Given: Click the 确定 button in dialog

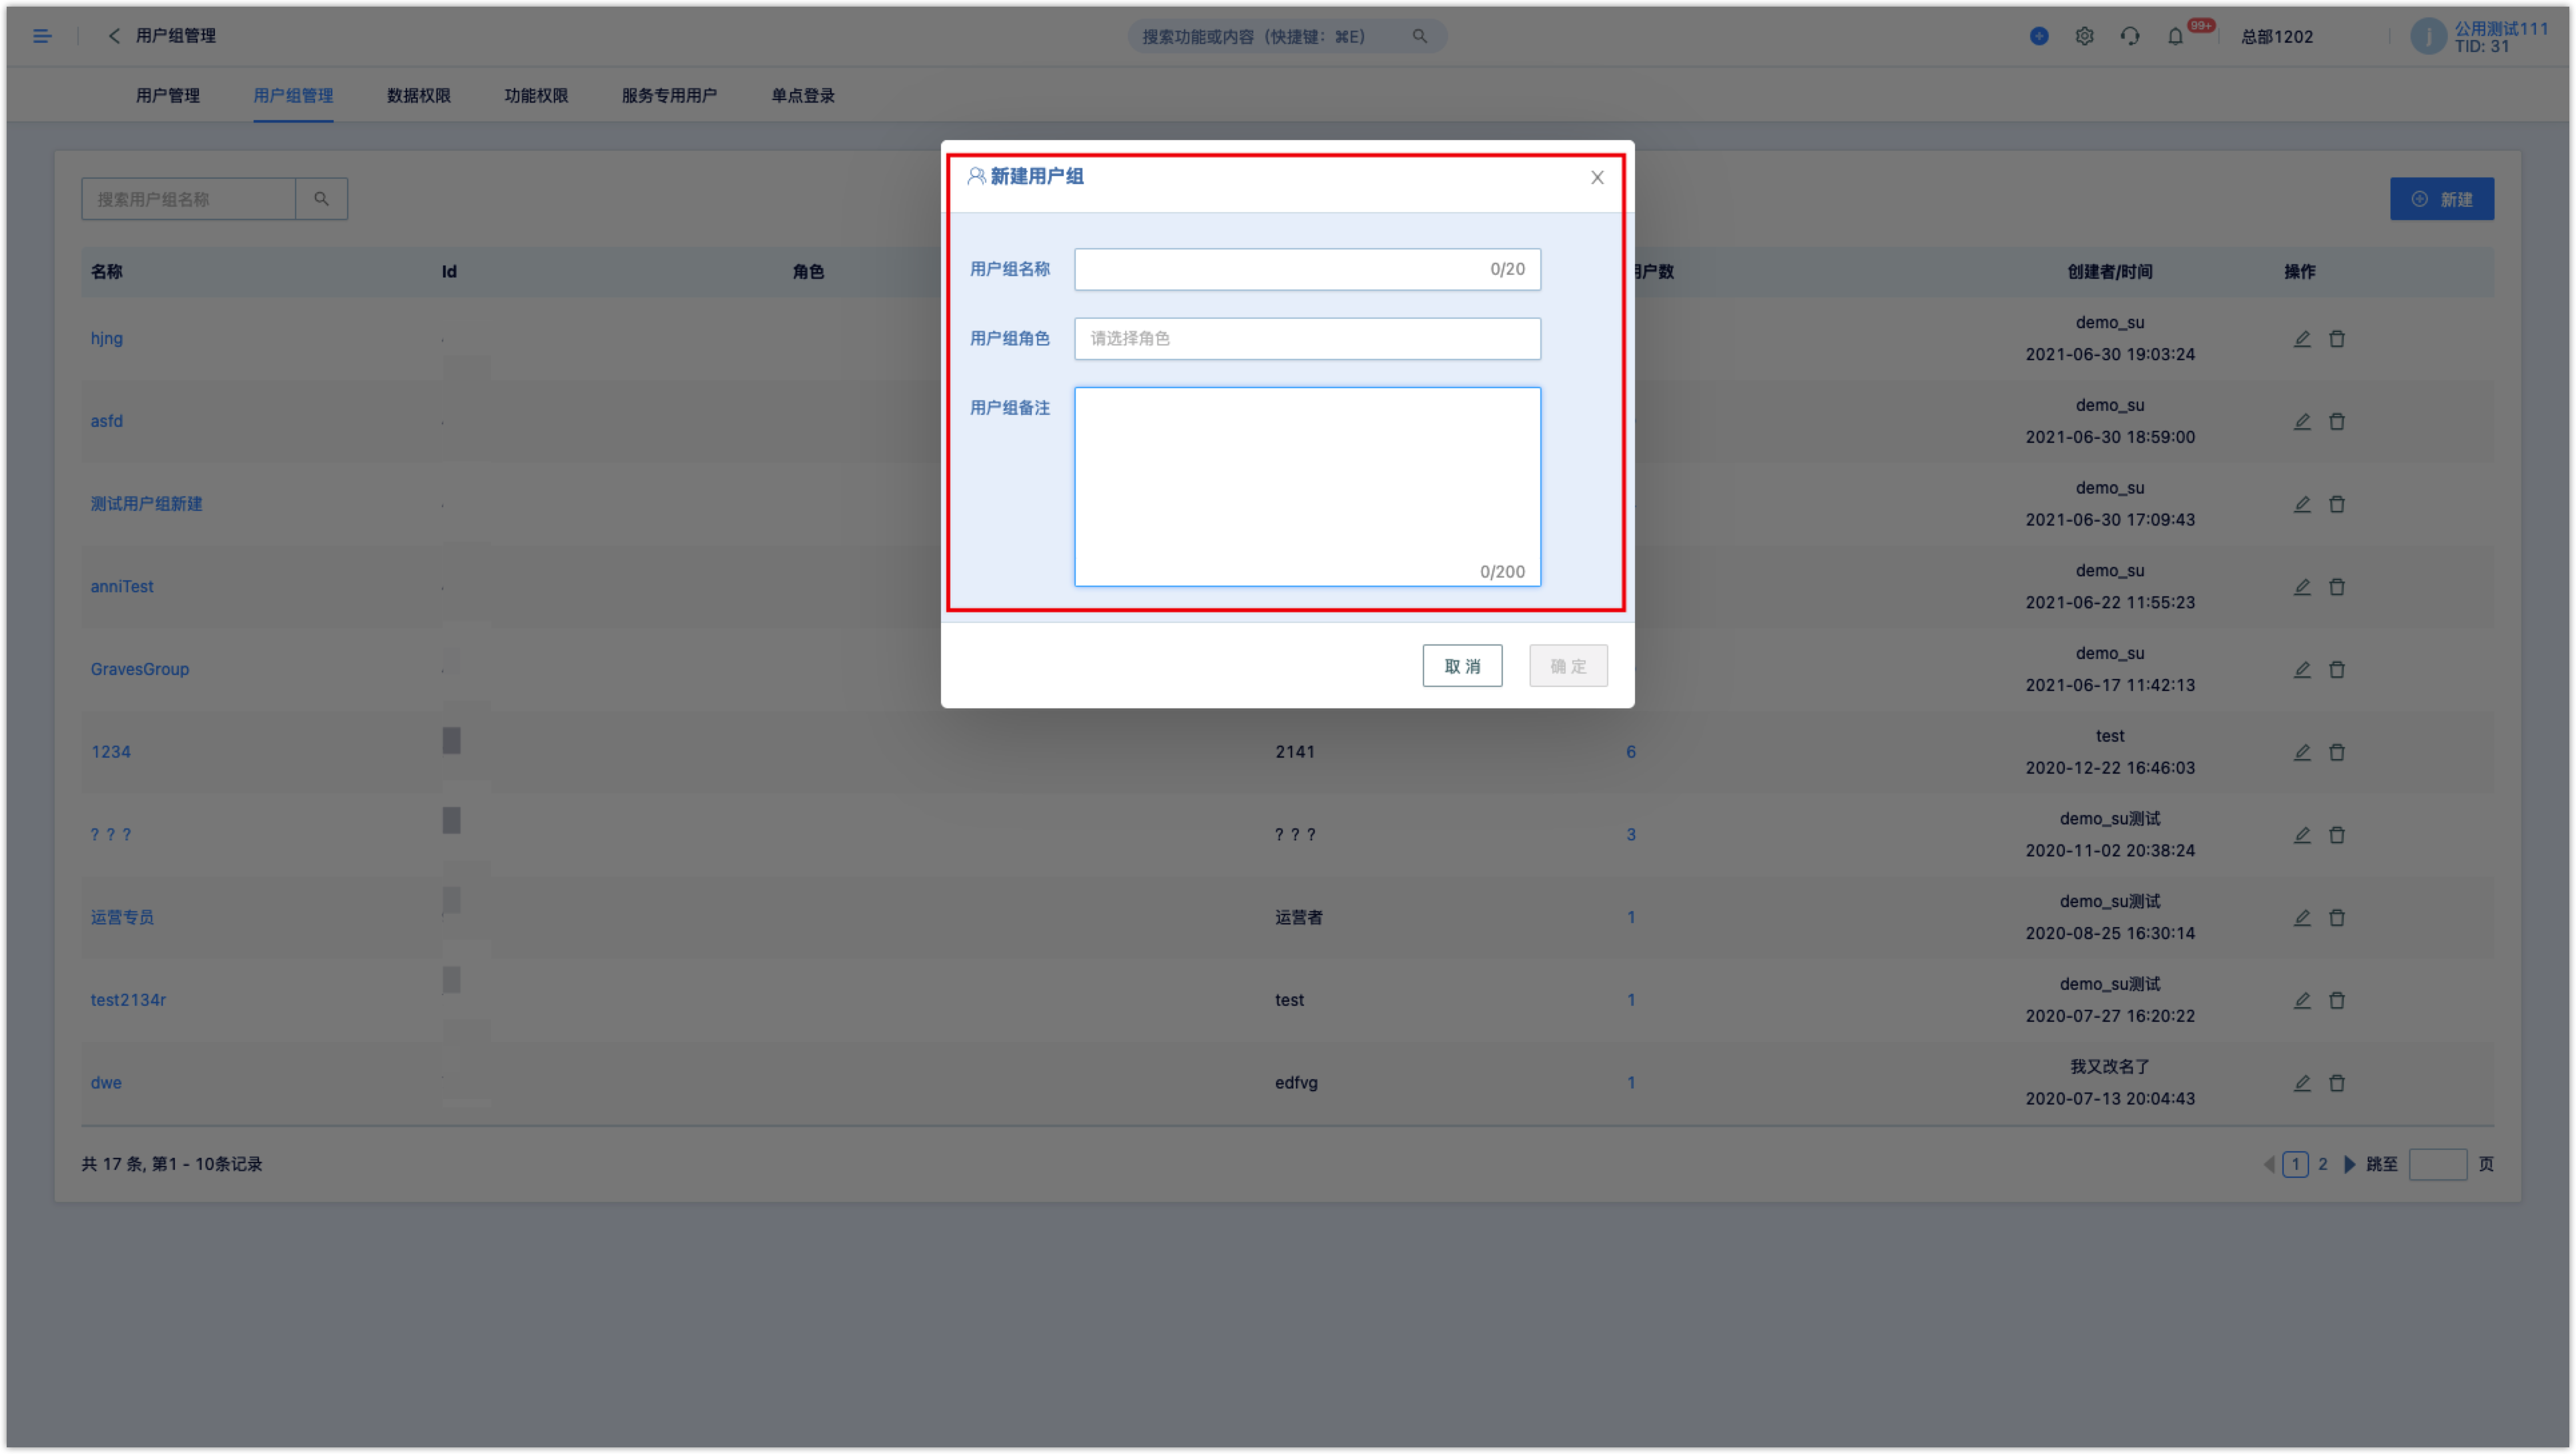Looking at the screenshot, I should [x=1568, y=666].
